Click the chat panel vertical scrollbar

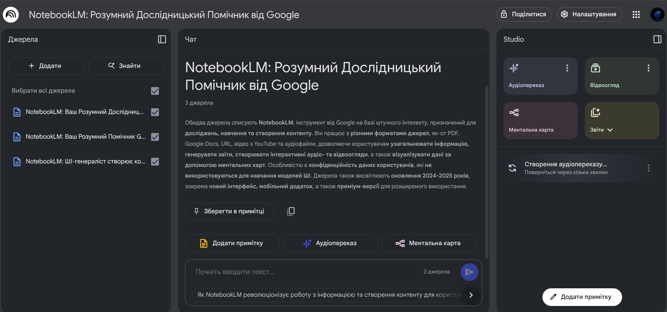487,172
